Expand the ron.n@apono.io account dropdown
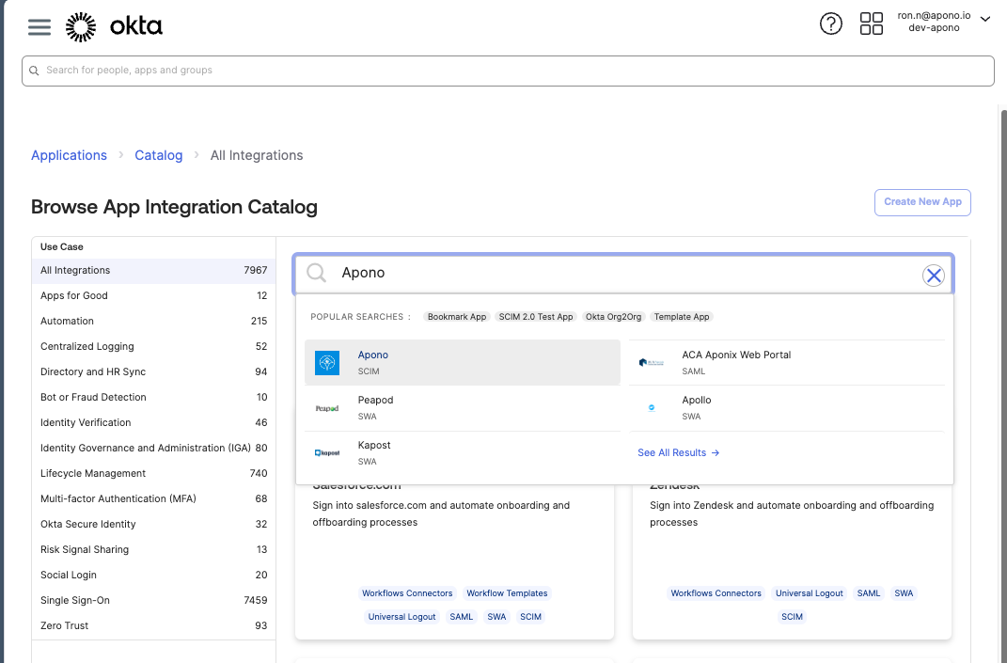 click(x=984, y=19)
